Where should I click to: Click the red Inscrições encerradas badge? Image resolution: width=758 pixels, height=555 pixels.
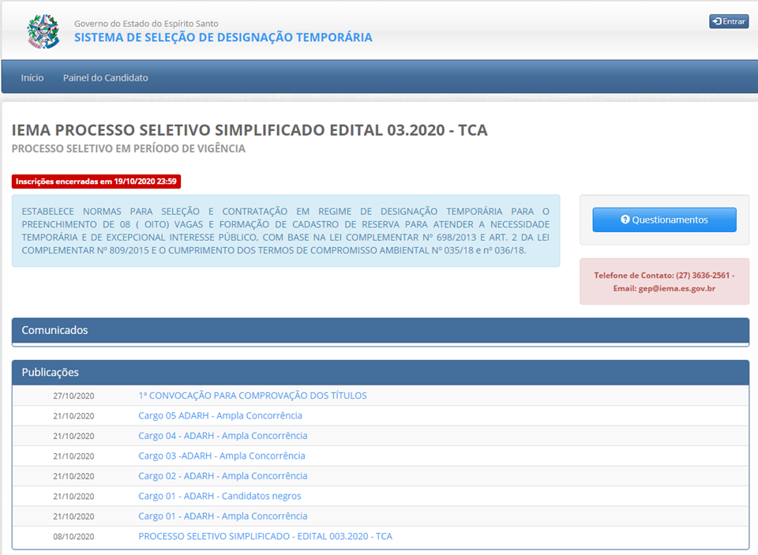click(x=96, y=182)
